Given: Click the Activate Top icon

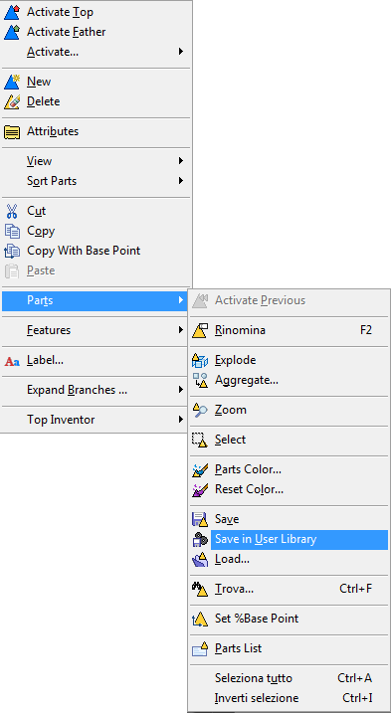Looking at the screenshot, I should 12,12.
